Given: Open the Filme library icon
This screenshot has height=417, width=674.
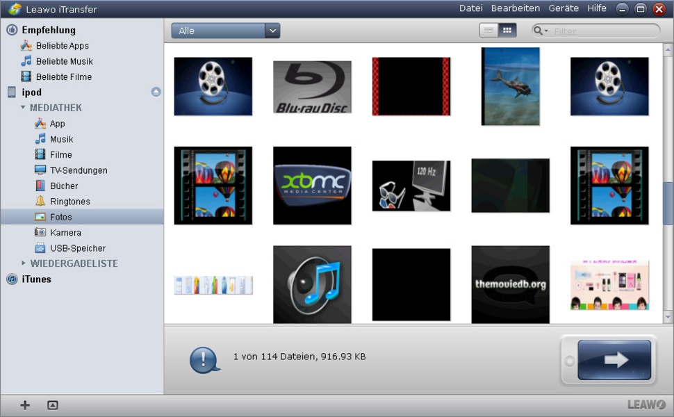Looking at the screenshot, I should tap(40, 154).
